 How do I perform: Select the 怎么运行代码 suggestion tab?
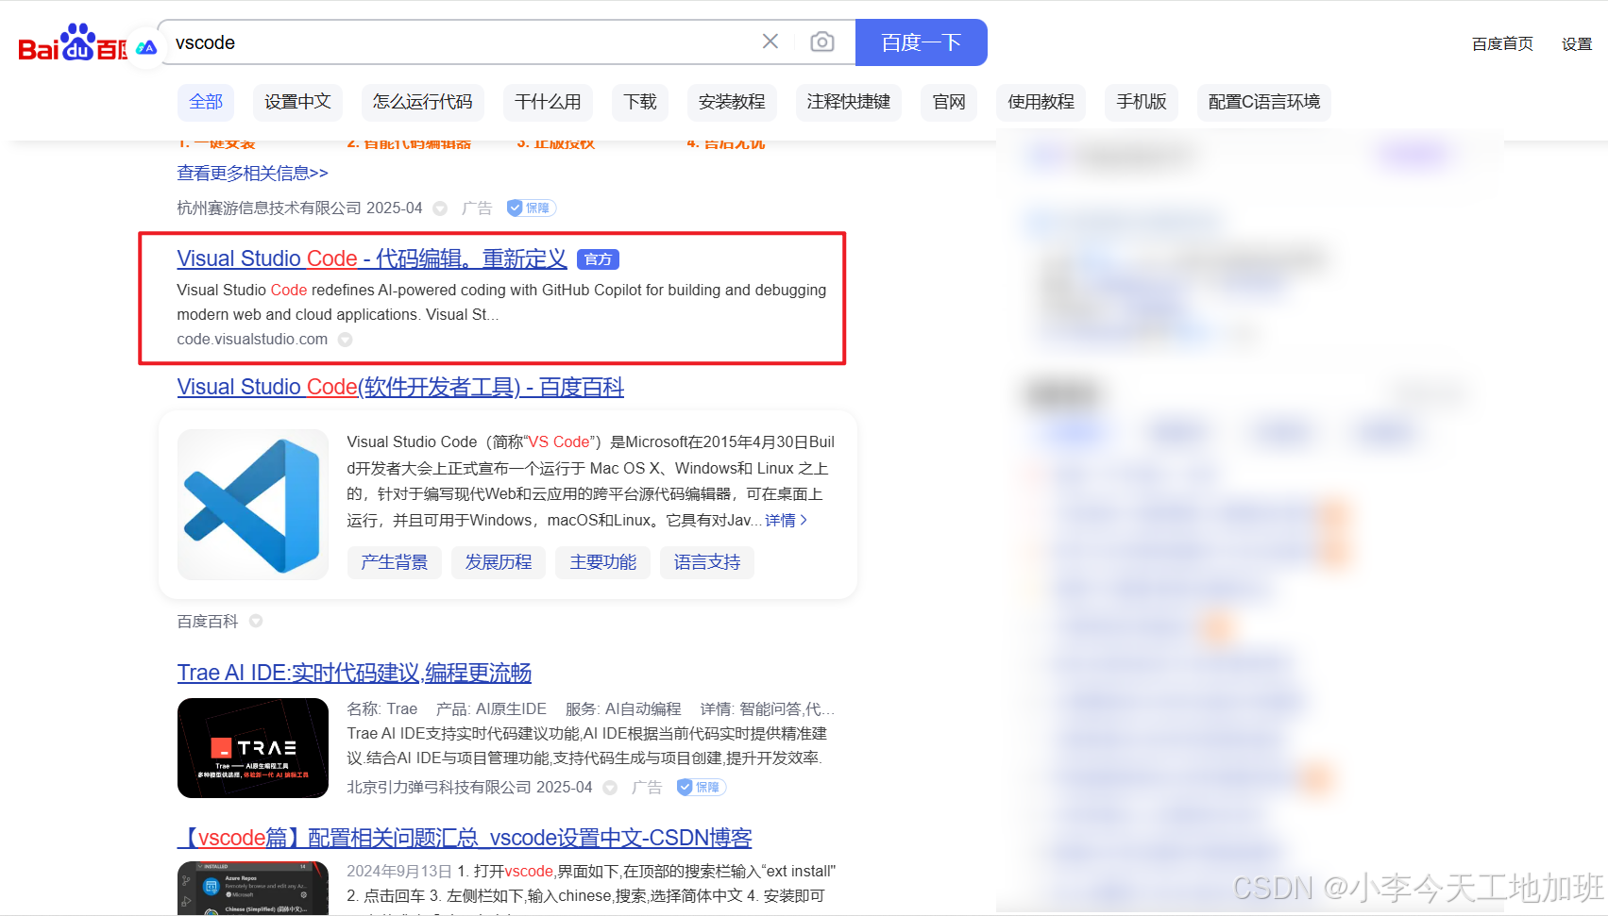click(x=422, y=102)
